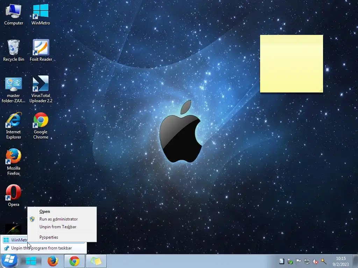Open the Action Center flag icon
Screen dimensions: 358x268
299,261
